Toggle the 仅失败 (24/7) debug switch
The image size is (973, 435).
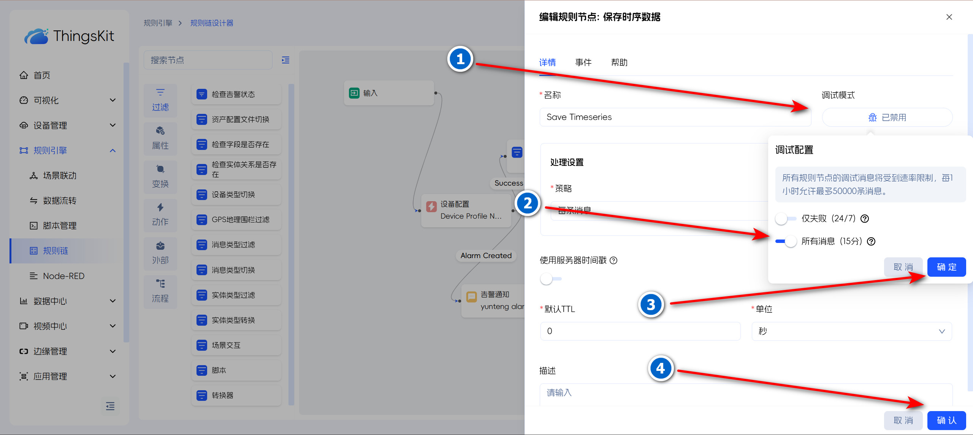[x=786, y=219]
